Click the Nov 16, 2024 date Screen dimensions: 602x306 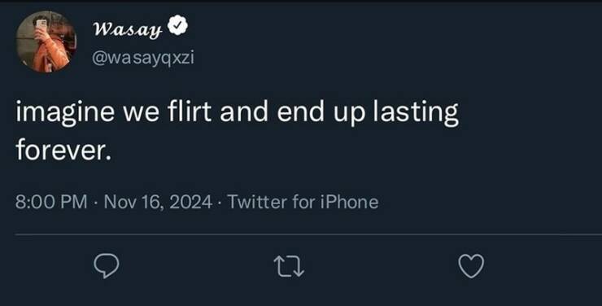(158, 202)
